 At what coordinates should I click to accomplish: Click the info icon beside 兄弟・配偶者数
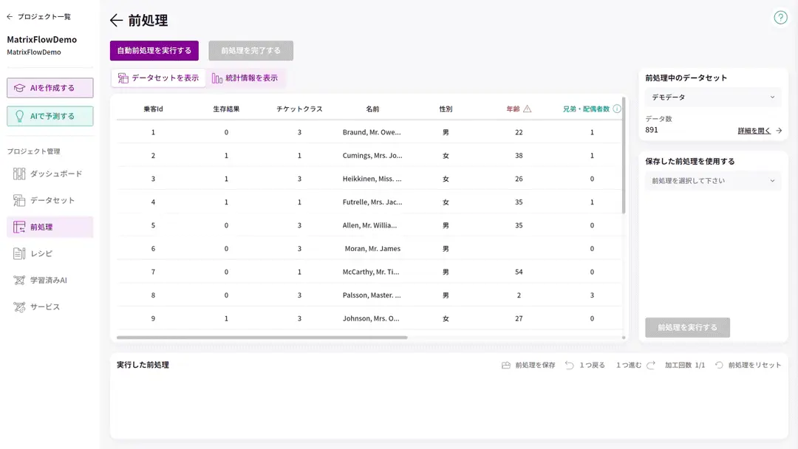(617, 109)
